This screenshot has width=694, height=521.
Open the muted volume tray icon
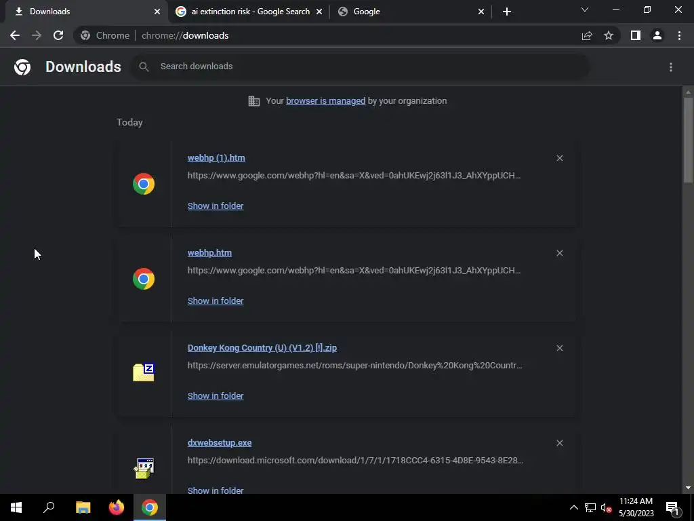click(607, 507)
